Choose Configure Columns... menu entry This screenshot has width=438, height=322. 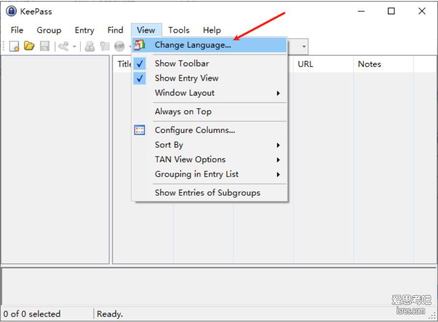210,130
